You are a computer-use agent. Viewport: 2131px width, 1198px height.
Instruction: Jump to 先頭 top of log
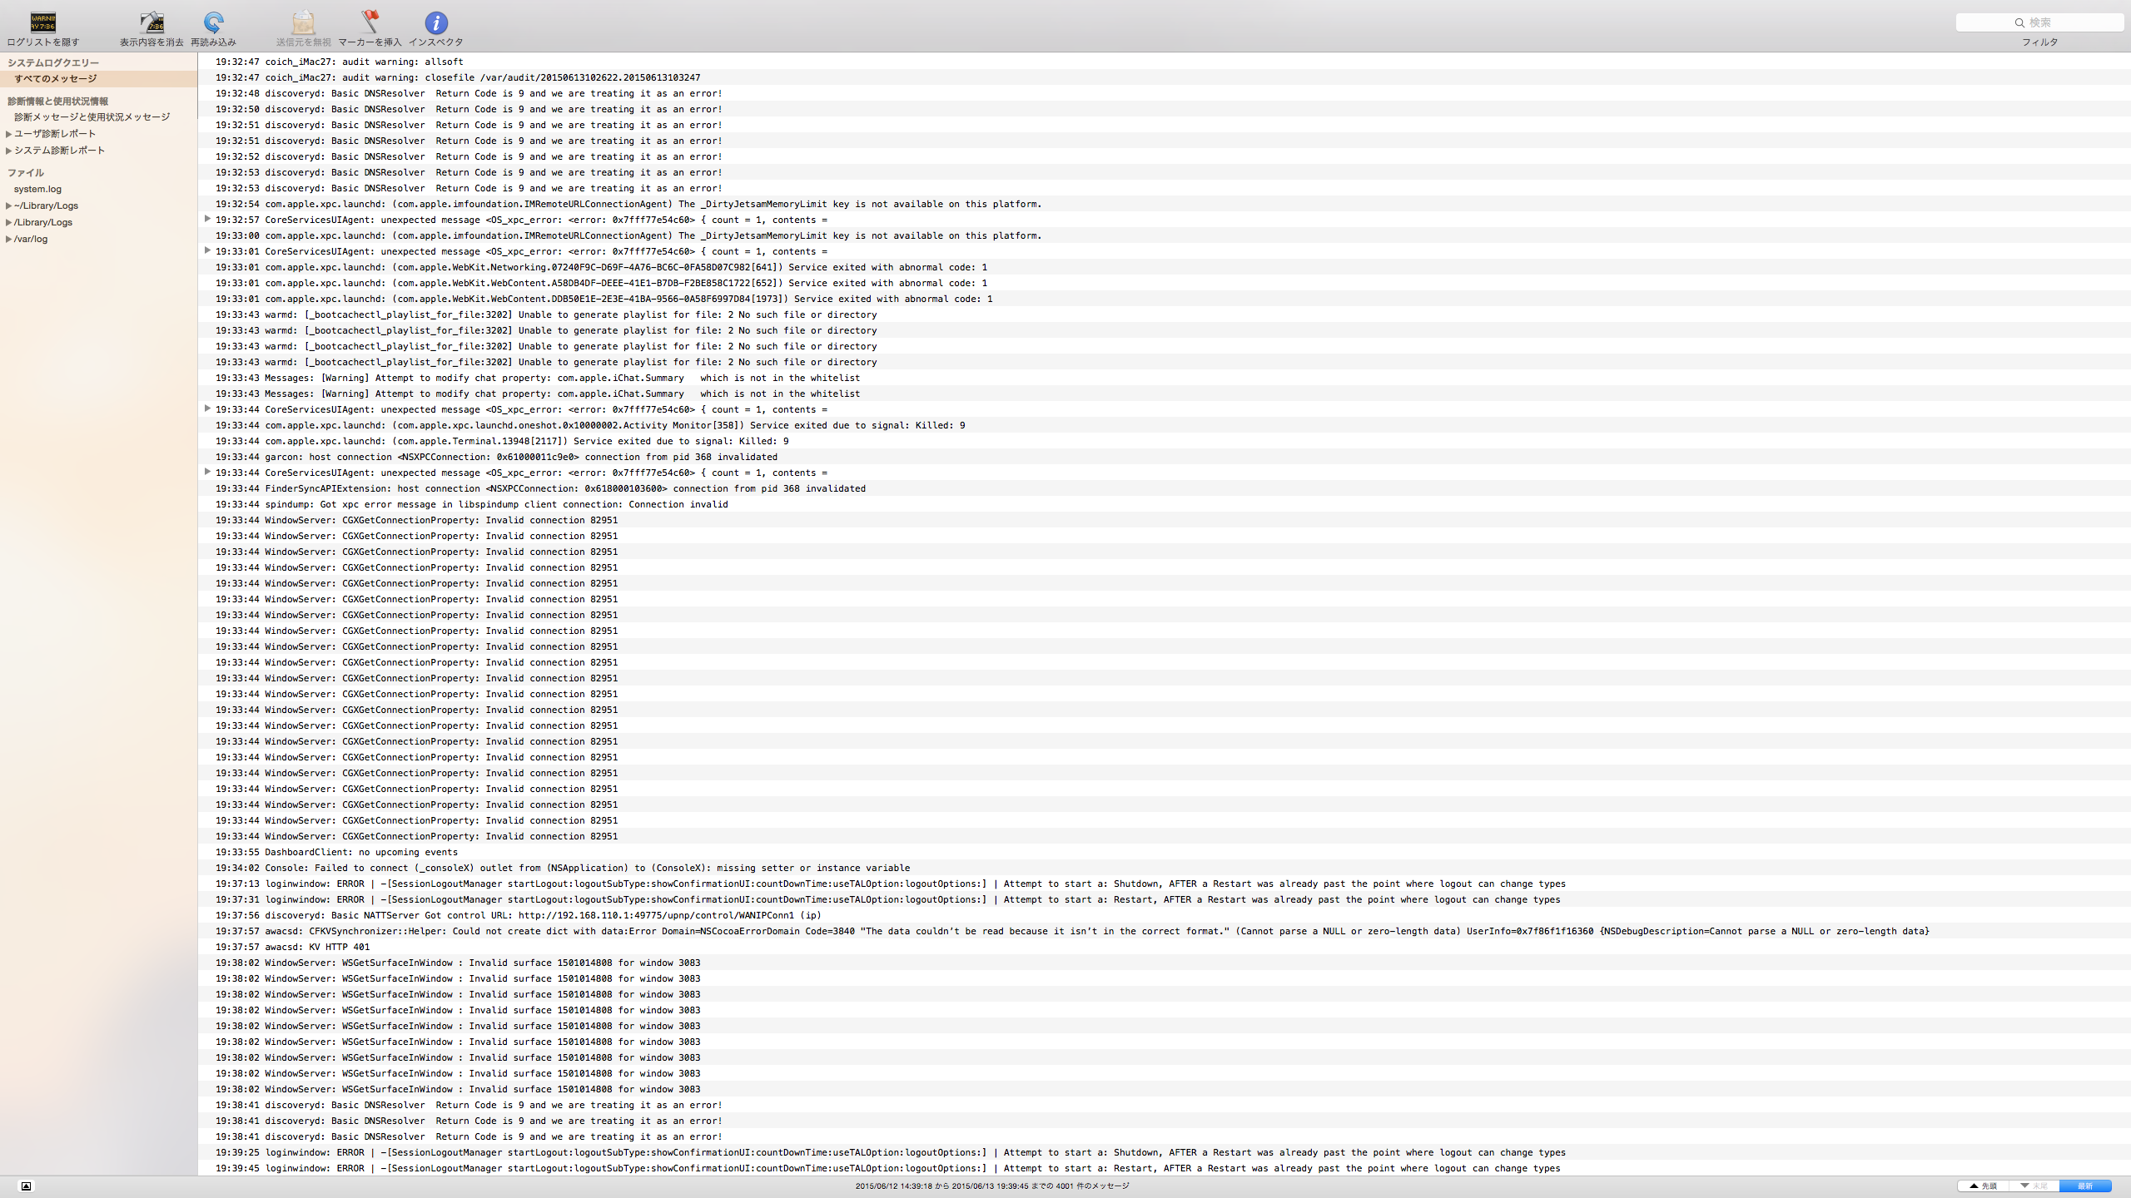(x=1983, y=1186)
